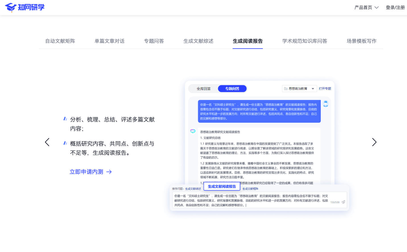Select the 专题问答 pill toggle
The height and width of the screenshot is (252, 407).
[232, 88]
